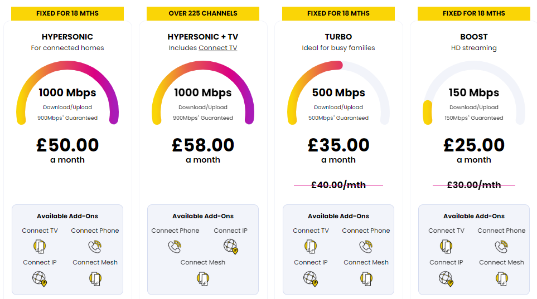Click the £25.00 a month Boost price
Screen dimensions: 537x299
(474, 150)
